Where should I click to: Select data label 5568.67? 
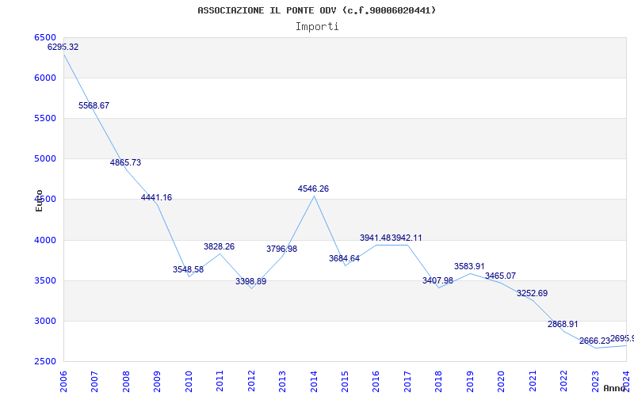94,105
